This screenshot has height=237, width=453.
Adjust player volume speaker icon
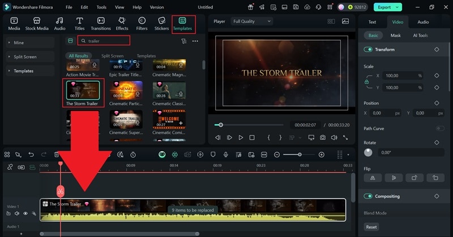(334, 138)
